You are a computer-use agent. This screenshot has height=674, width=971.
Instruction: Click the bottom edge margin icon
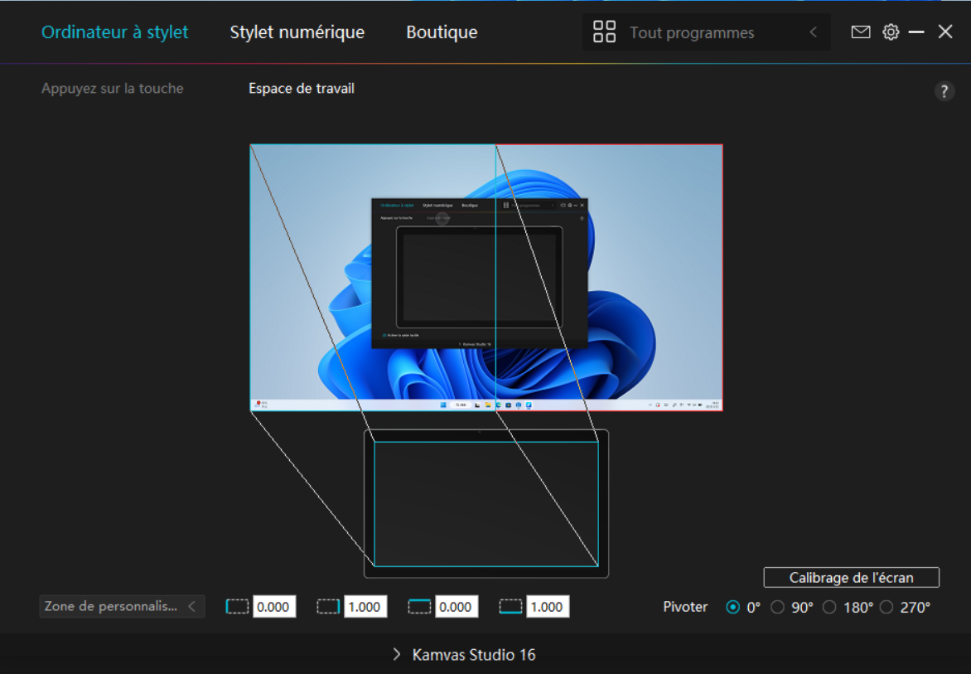coord(511,607)
